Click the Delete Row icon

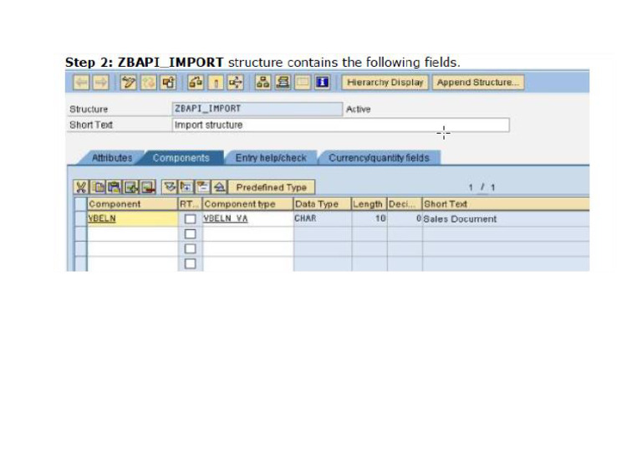coord(147,187)
